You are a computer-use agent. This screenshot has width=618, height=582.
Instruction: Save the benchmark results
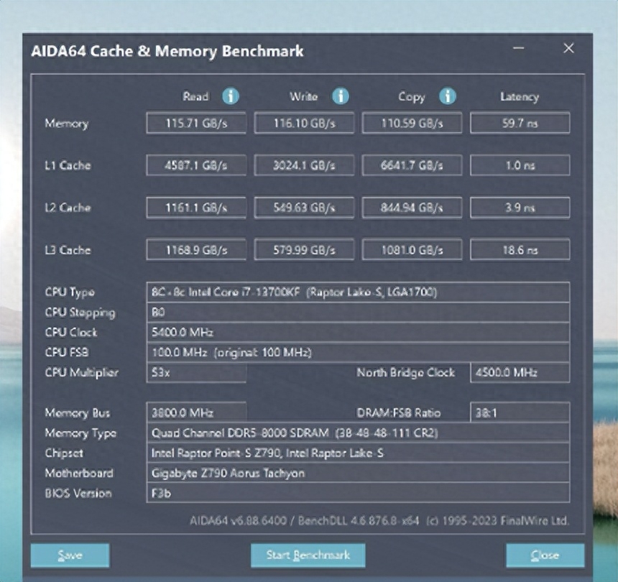point(70,555)
